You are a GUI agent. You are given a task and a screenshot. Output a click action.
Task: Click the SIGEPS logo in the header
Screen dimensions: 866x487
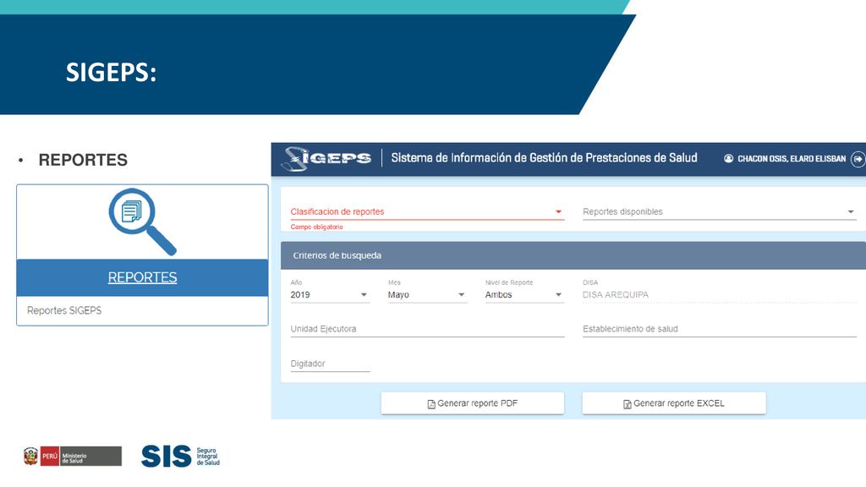[326, 159]
